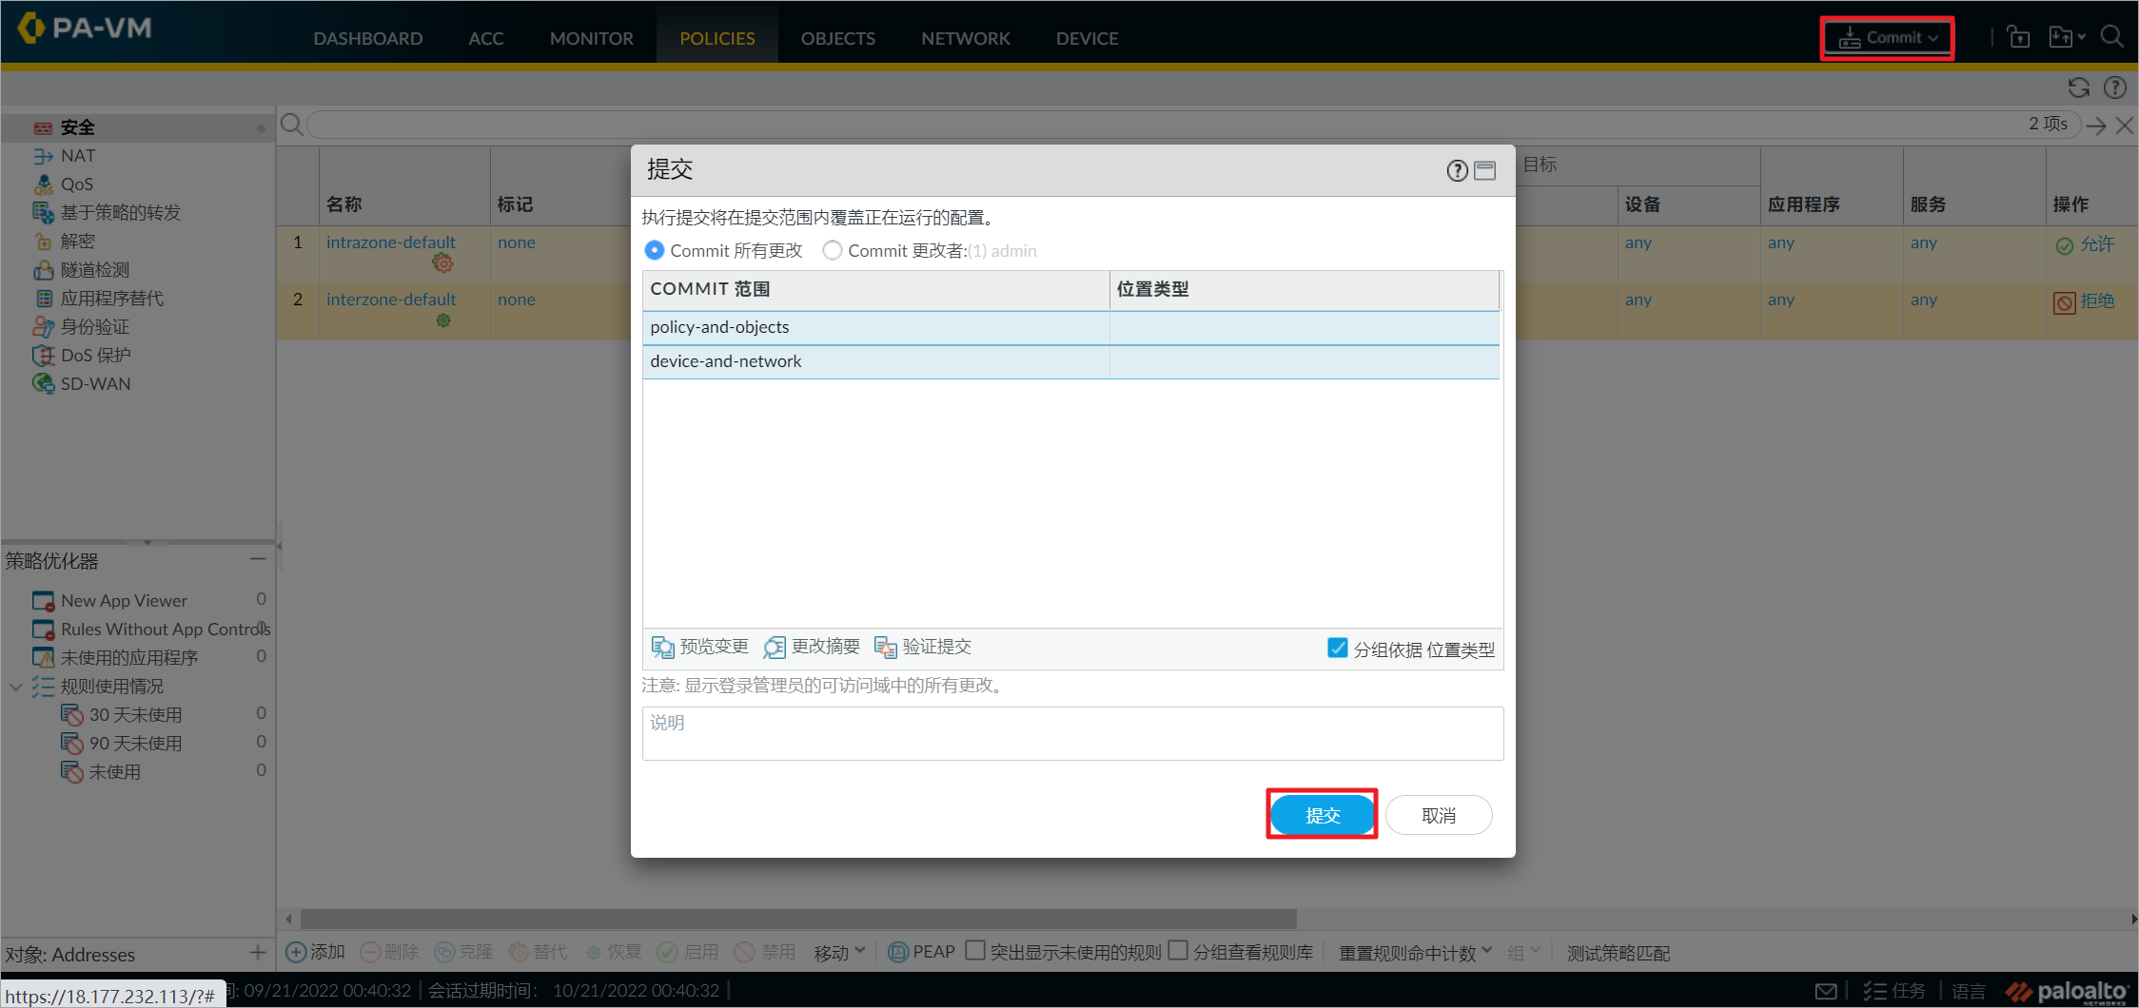The image size is (2139, 1008).
Task: Select DoS 保护 in sidebar
Action: pos(95,356)
